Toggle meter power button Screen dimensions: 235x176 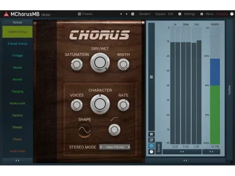(x=151, y=146)
